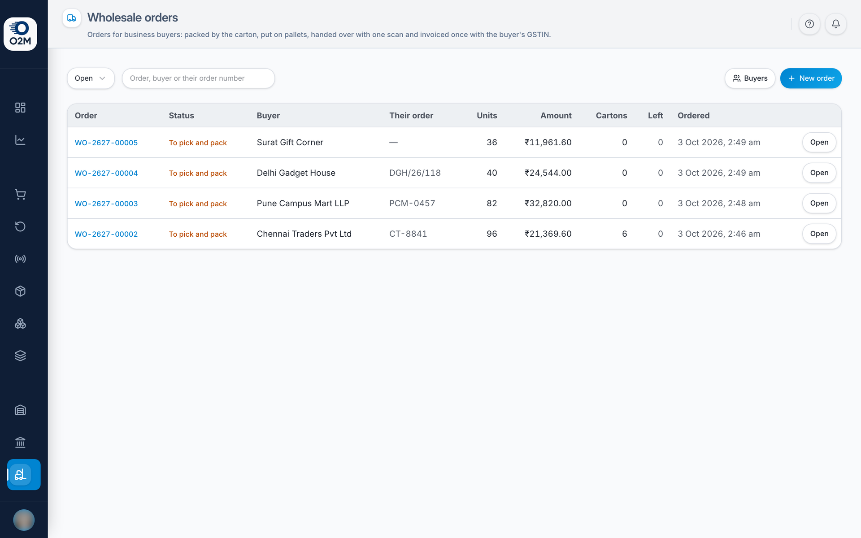Click the O2M logo in the sidebar
This screenshot has width=861, height=538.
20,34
